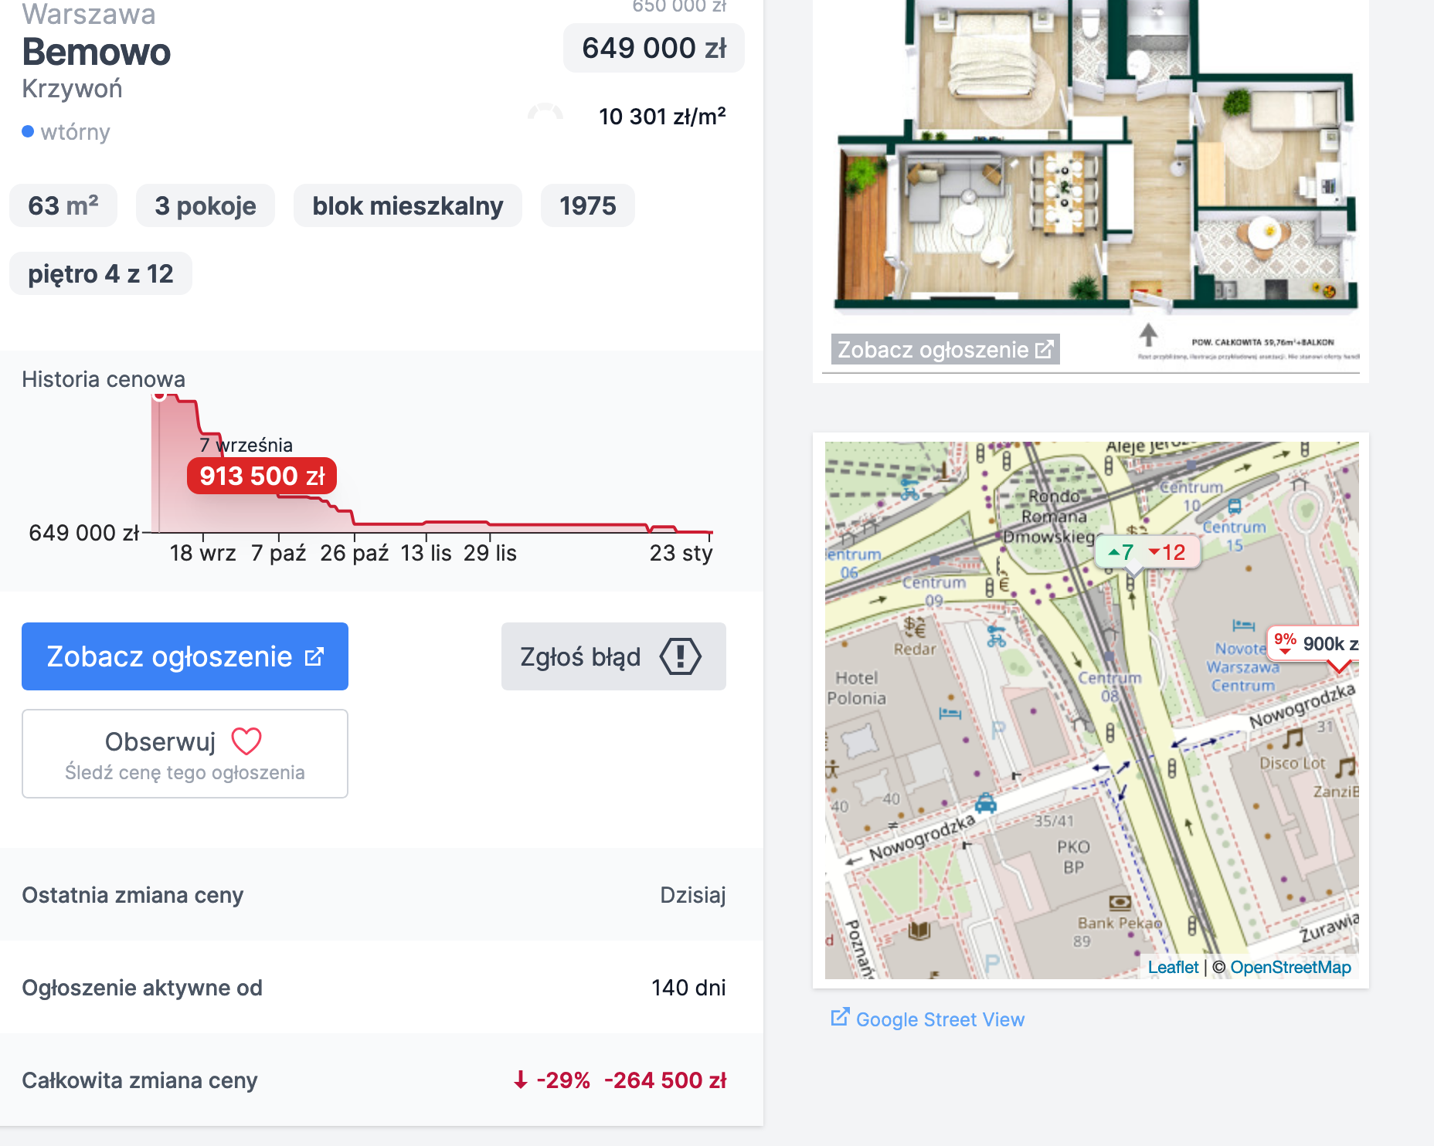Open the blue Zobacz ogłoszenie button
This screenshot has width=1434, height=1146.
185,656
